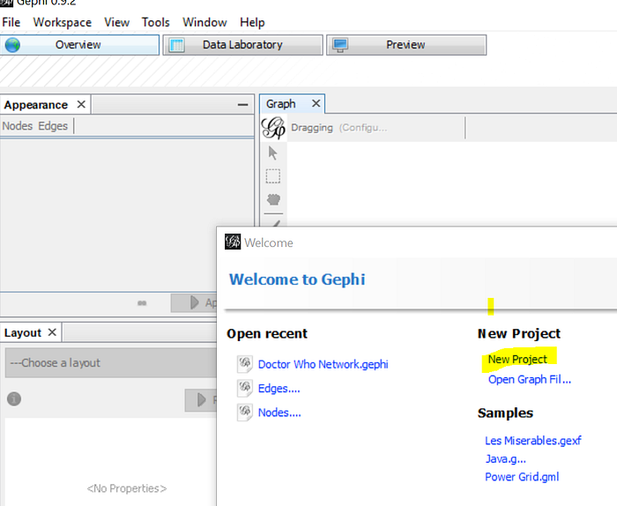Minimize the Appearance panel

tap(242, 105)
